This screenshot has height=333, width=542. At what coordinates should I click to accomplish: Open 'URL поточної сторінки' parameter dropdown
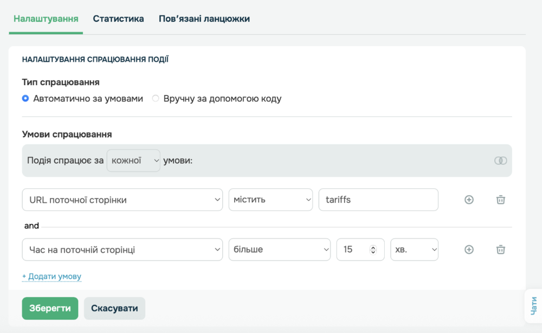[122, 200]
